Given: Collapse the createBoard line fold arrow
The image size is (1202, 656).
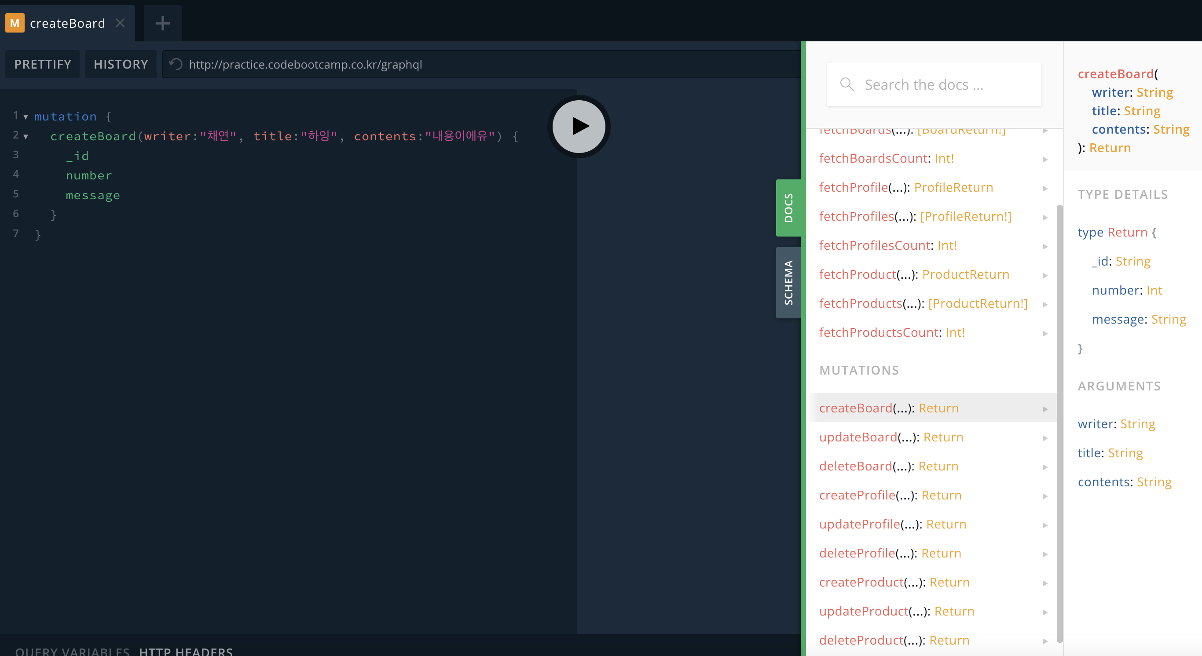Looking at the screenshot, I should [26, 136].
